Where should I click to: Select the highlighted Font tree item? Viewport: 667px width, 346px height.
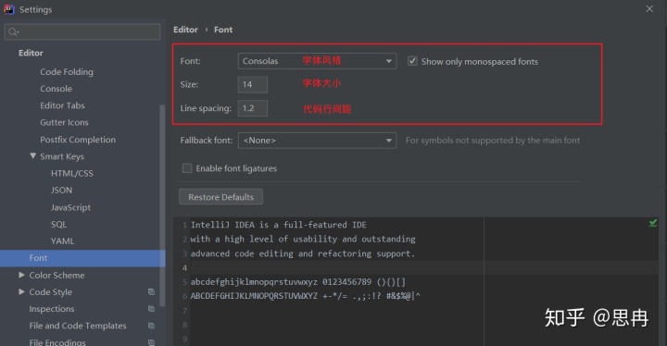[x=82, y=258]
